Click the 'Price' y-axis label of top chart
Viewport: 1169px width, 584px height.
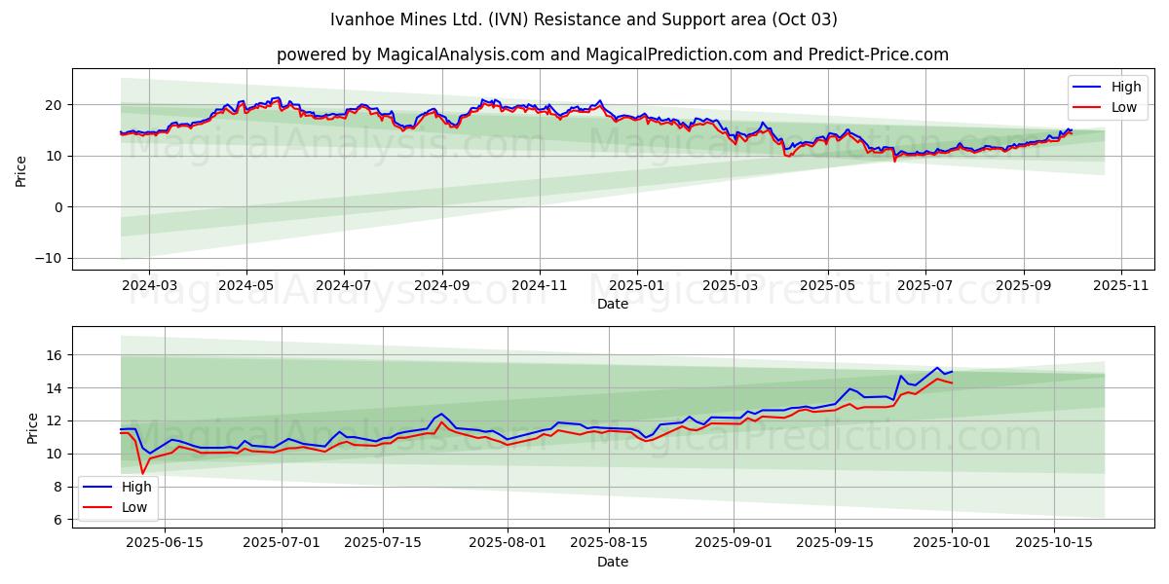click(21, 169)
